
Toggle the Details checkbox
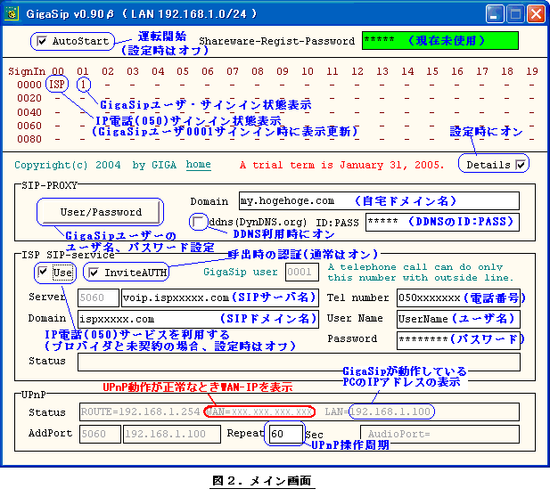pyautogui.click(x=521, y=165)
